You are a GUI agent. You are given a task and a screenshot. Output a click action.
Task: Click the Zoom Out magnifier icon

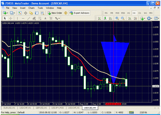(123, 19)
